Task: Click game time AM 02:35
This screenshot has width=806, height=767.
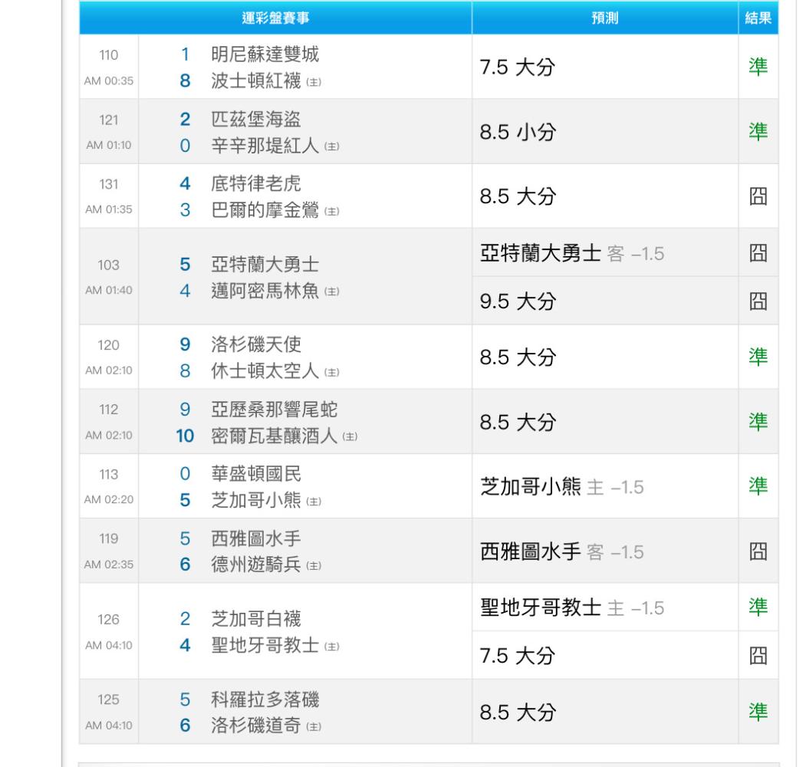Action: click(108, 565)
